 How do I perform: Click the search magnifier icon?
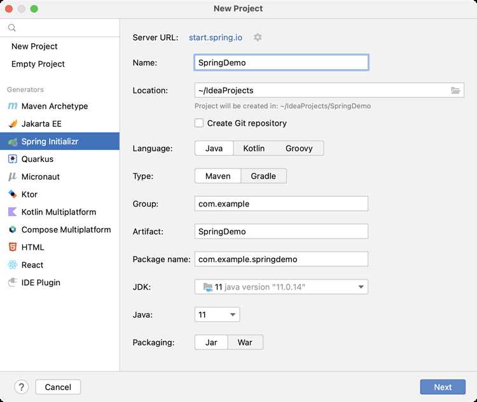pos(12,28)
